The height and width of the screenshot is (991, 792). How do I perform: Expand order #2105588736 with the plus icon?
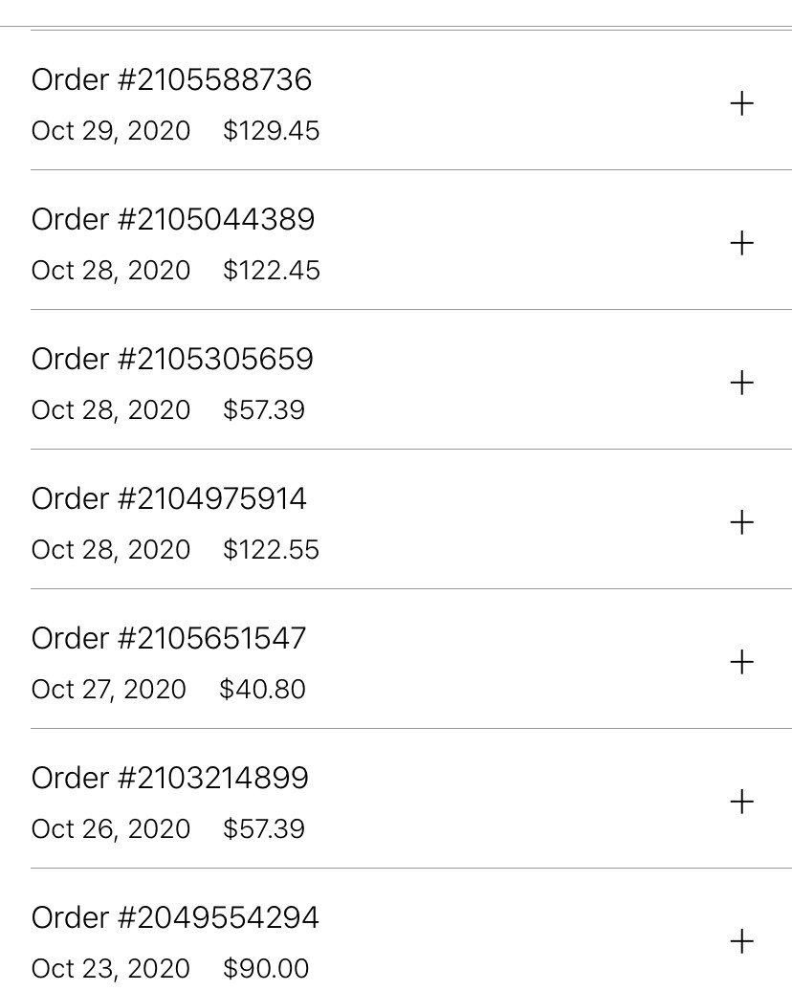click(x=741, y=103)
